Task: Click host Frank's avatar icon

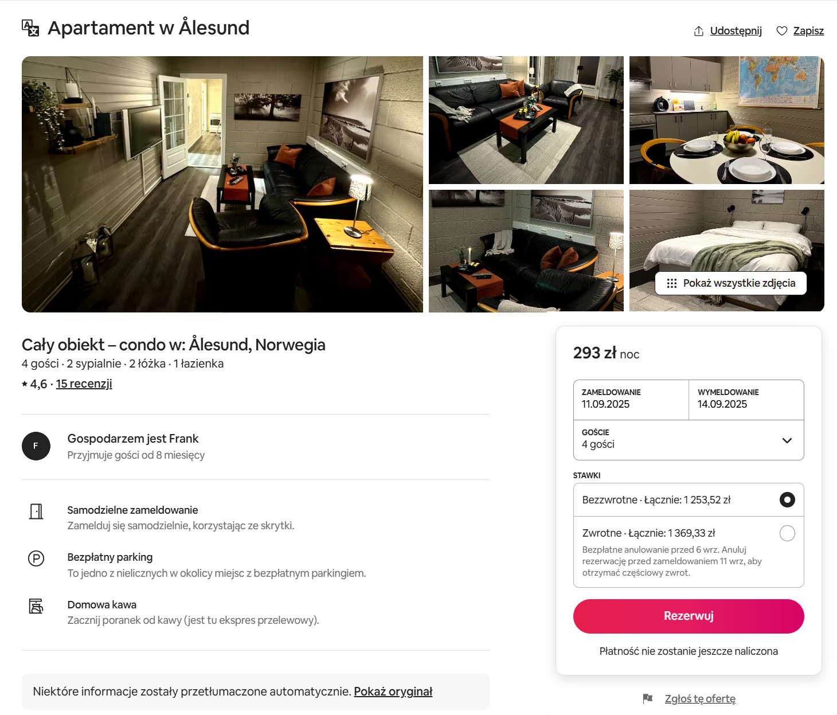Action: point(36,446)
